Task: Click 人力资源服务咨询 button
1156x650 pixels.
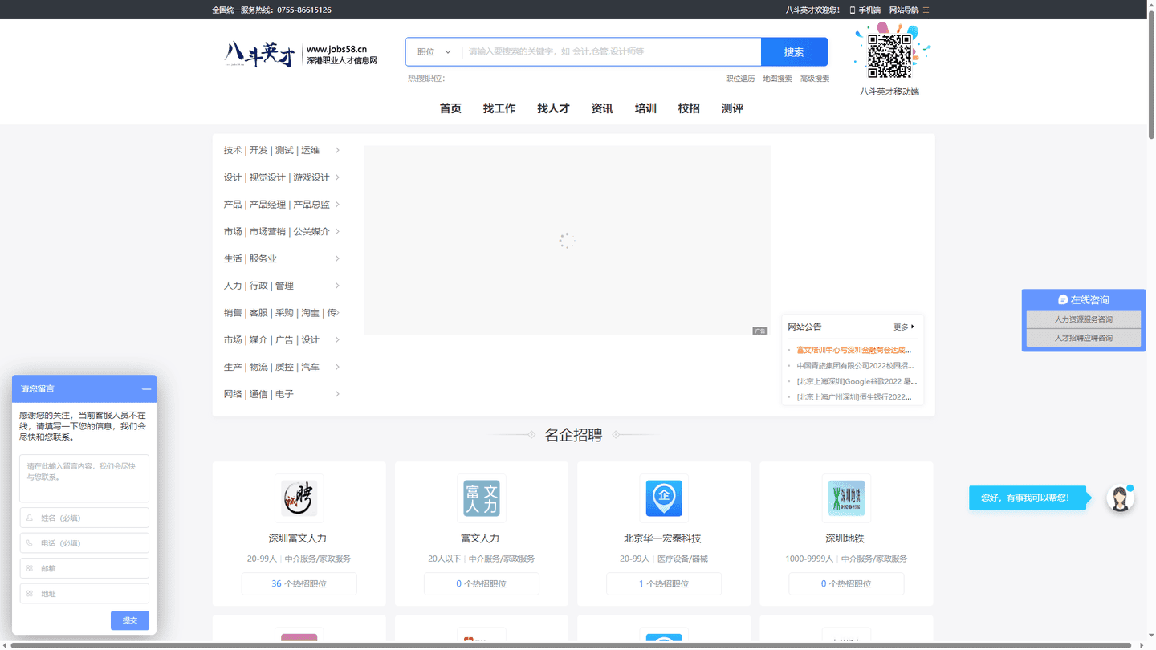Action: tap(1083, 319)
